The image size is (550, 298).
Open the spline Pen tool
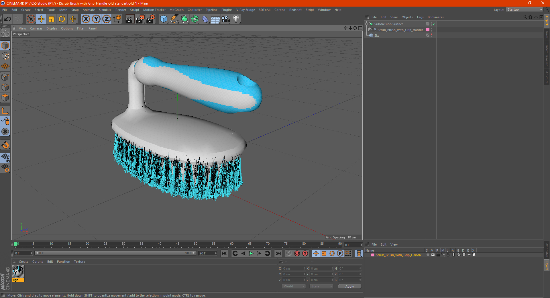click(174, 19)
